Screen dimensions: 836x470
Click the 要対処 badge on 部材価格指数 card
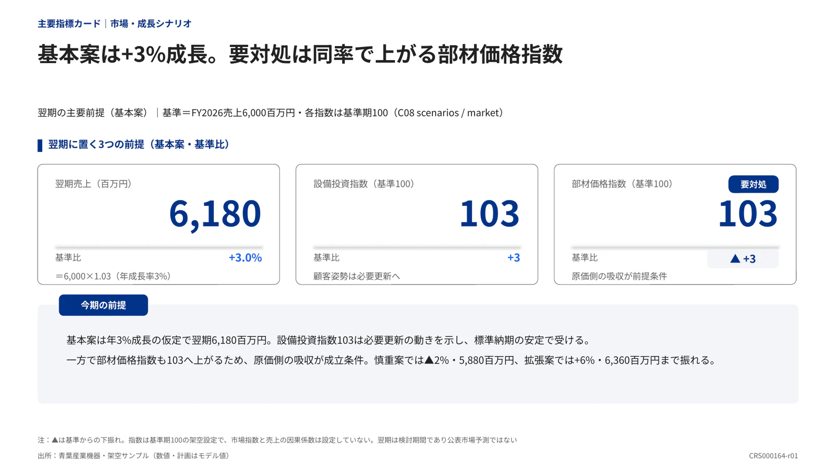tap(753, 184)
